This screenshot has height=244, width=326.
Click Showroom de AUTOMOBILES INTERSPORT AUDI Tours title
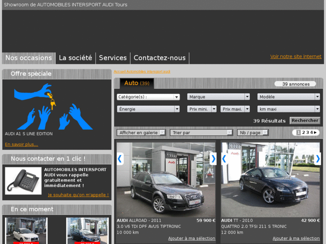(x=65, y=4)
